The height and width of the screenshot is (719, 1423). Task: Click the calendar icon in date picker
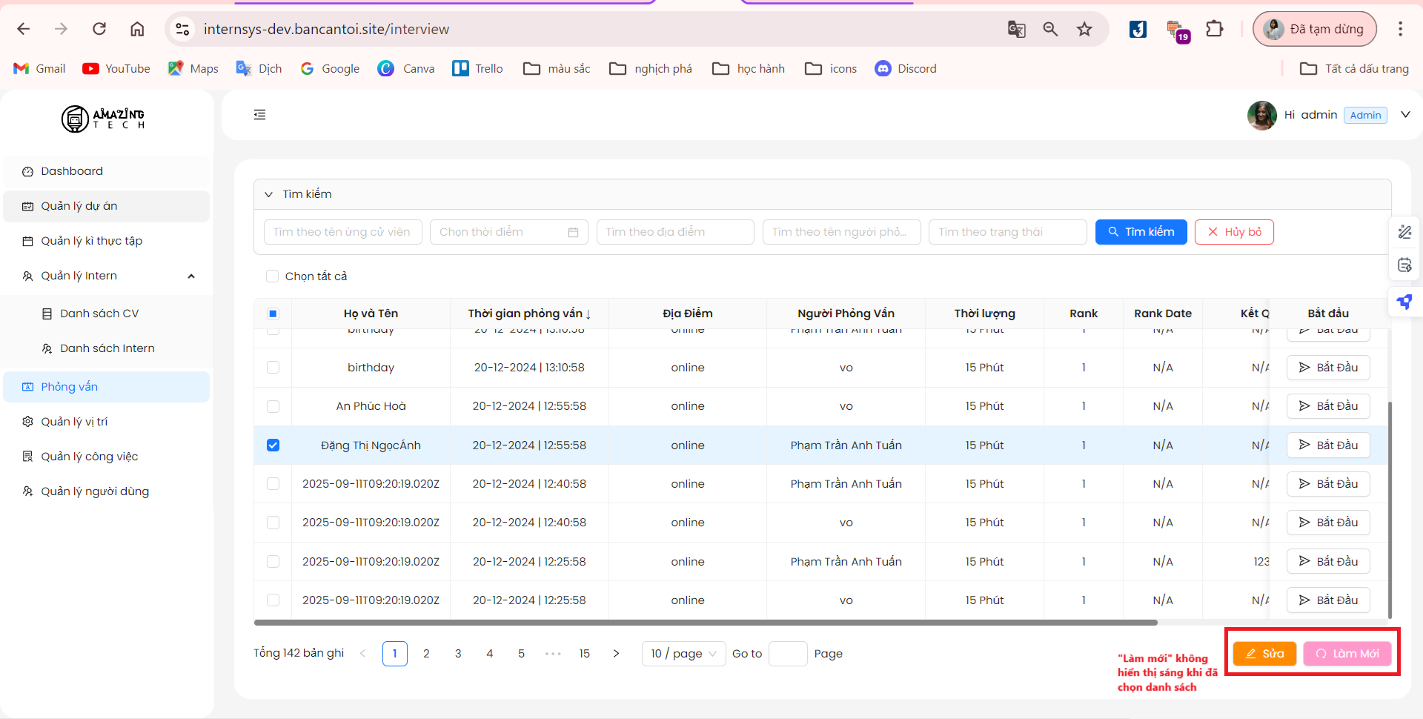click(573, 232)
